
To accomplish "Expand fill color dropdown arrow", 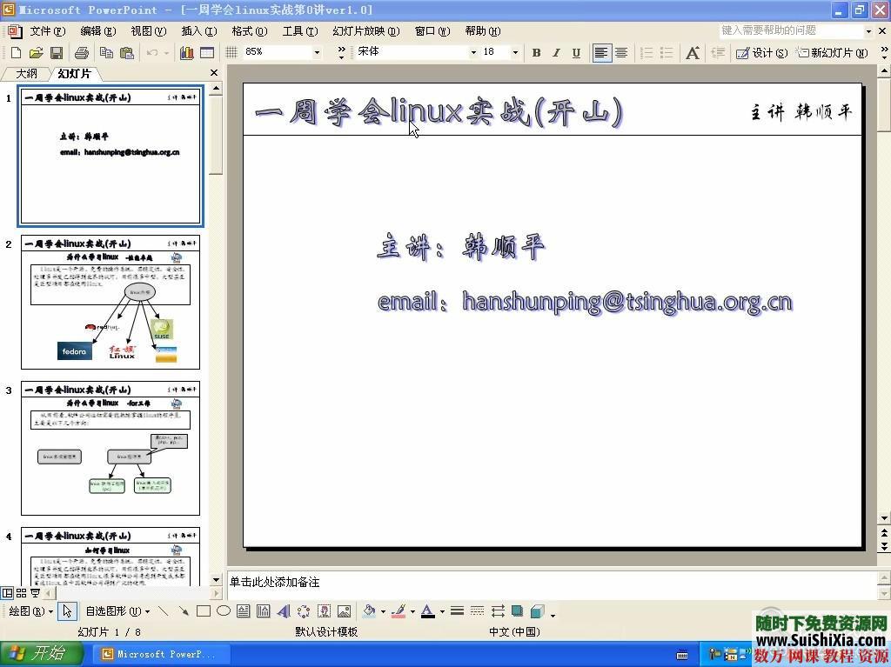I will coord(383,612).
